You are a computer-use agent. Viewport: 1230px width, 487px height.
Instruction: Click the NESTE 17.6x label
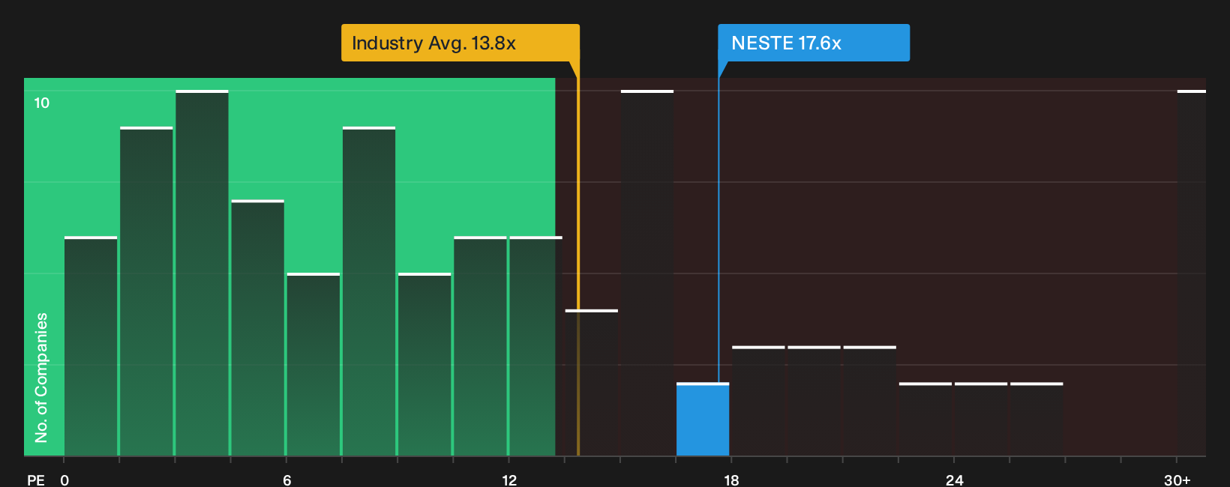pos(814,43)
